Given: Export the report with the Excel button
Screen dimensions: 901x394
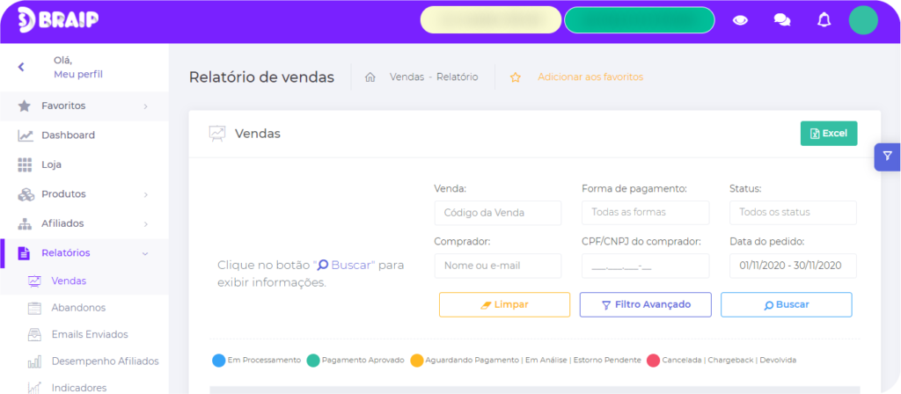Looking at the screenshot, I should click(829, 134).
